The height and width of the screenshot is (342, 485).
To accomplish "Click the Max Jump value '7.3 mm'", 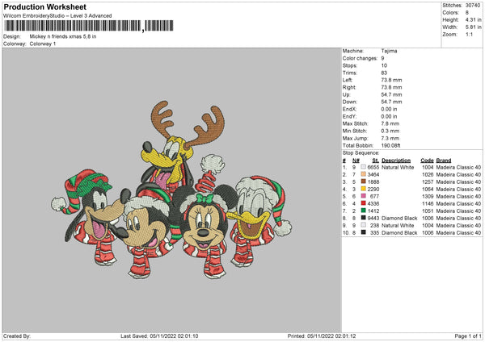I will pyautogui.click(x=390, y=138).
